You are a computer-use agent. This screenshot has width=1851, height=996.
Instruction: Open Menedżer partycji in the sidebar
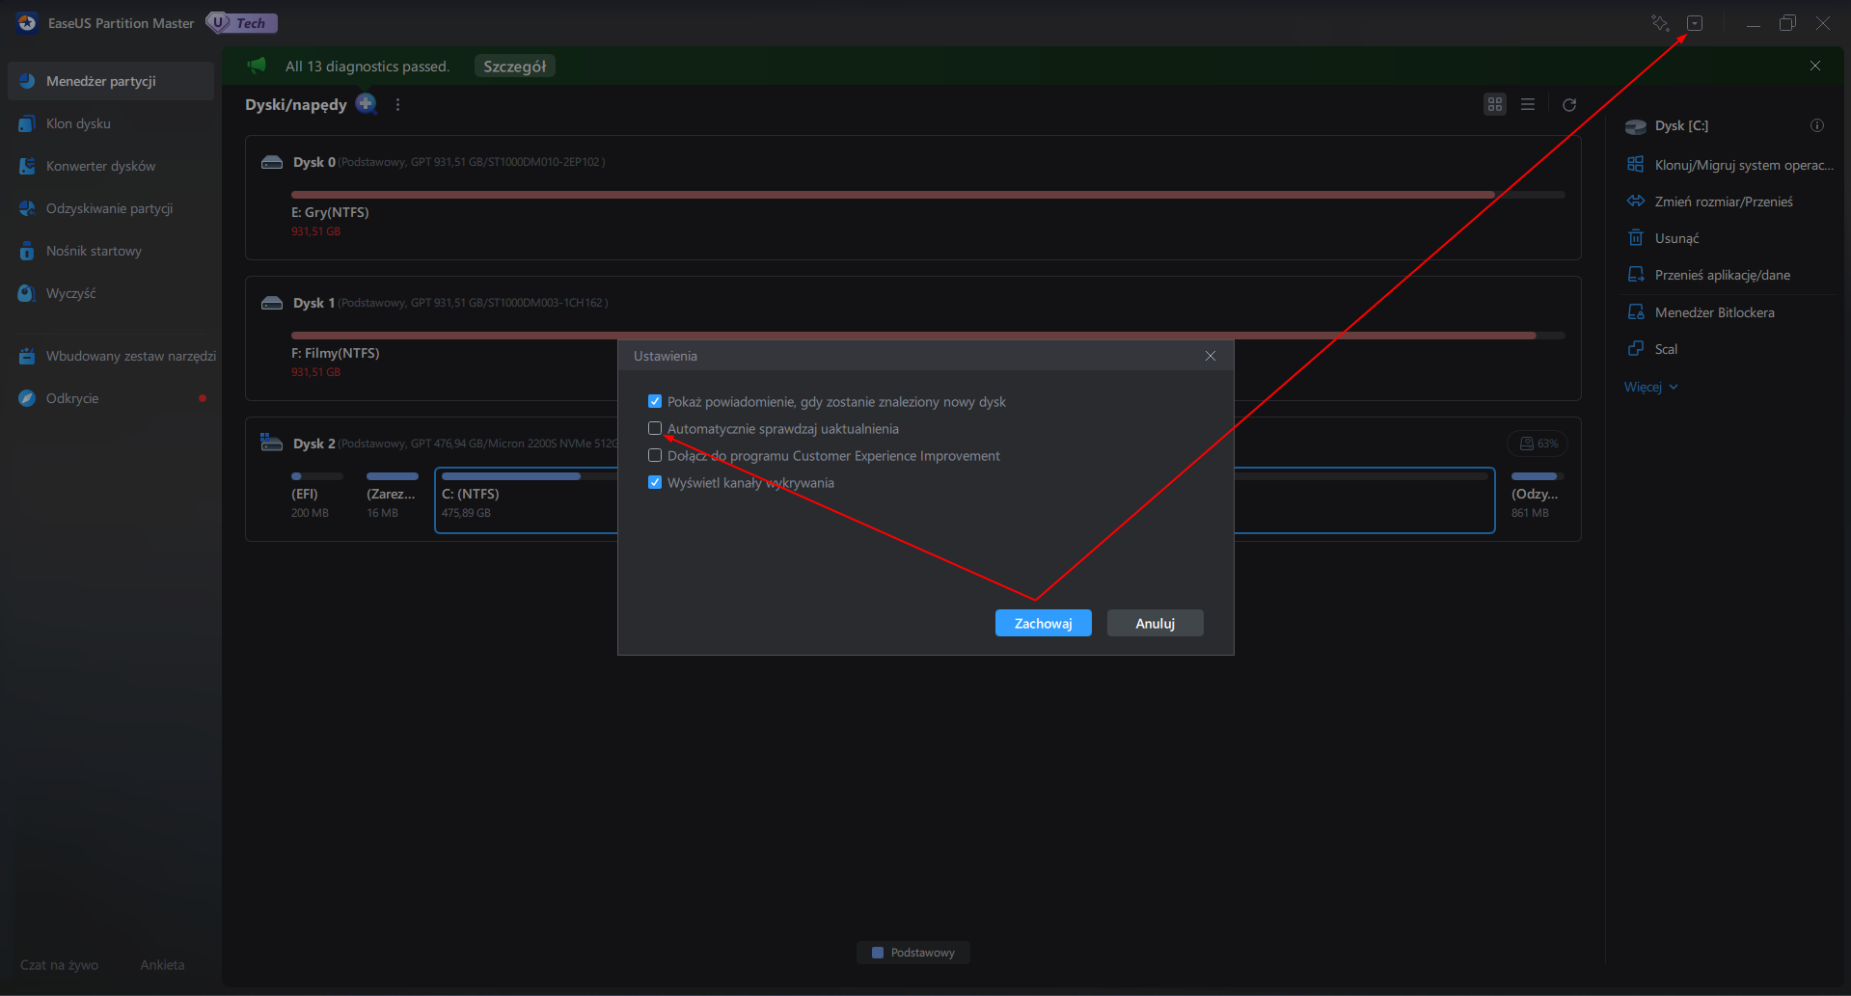pyautogui.click(x=111, y=81)
